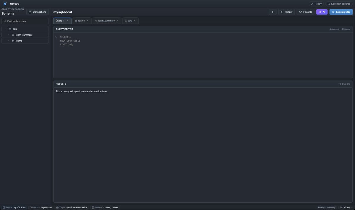Click the Engine icon in status bar
The width and height of the screenshot is (355, 210).
tap(4, 207)
